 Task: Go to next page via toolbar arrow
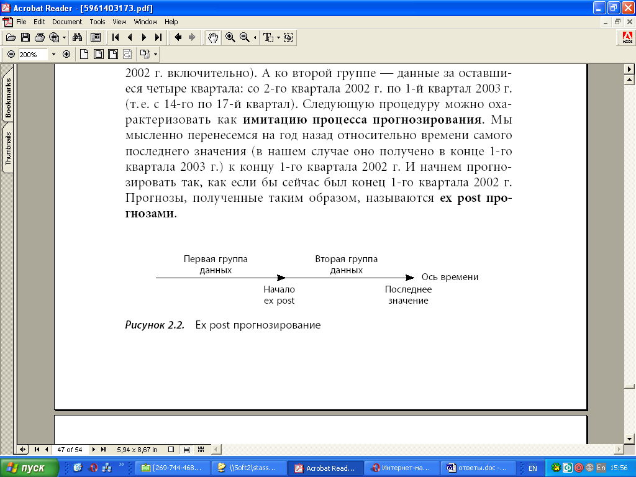pos(144,38)
